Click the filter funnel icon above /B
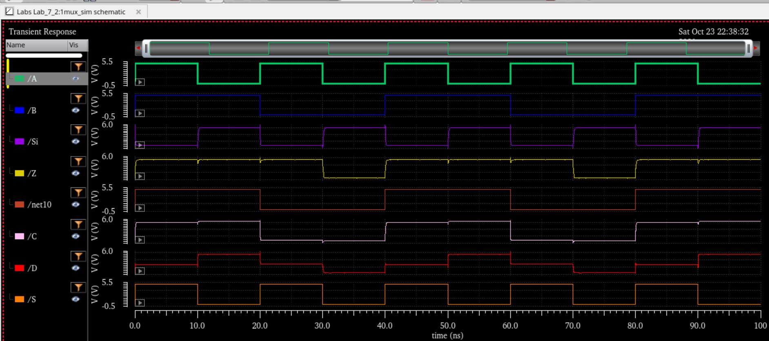Viewport: 769px width, 341px height. coord(78,99)
